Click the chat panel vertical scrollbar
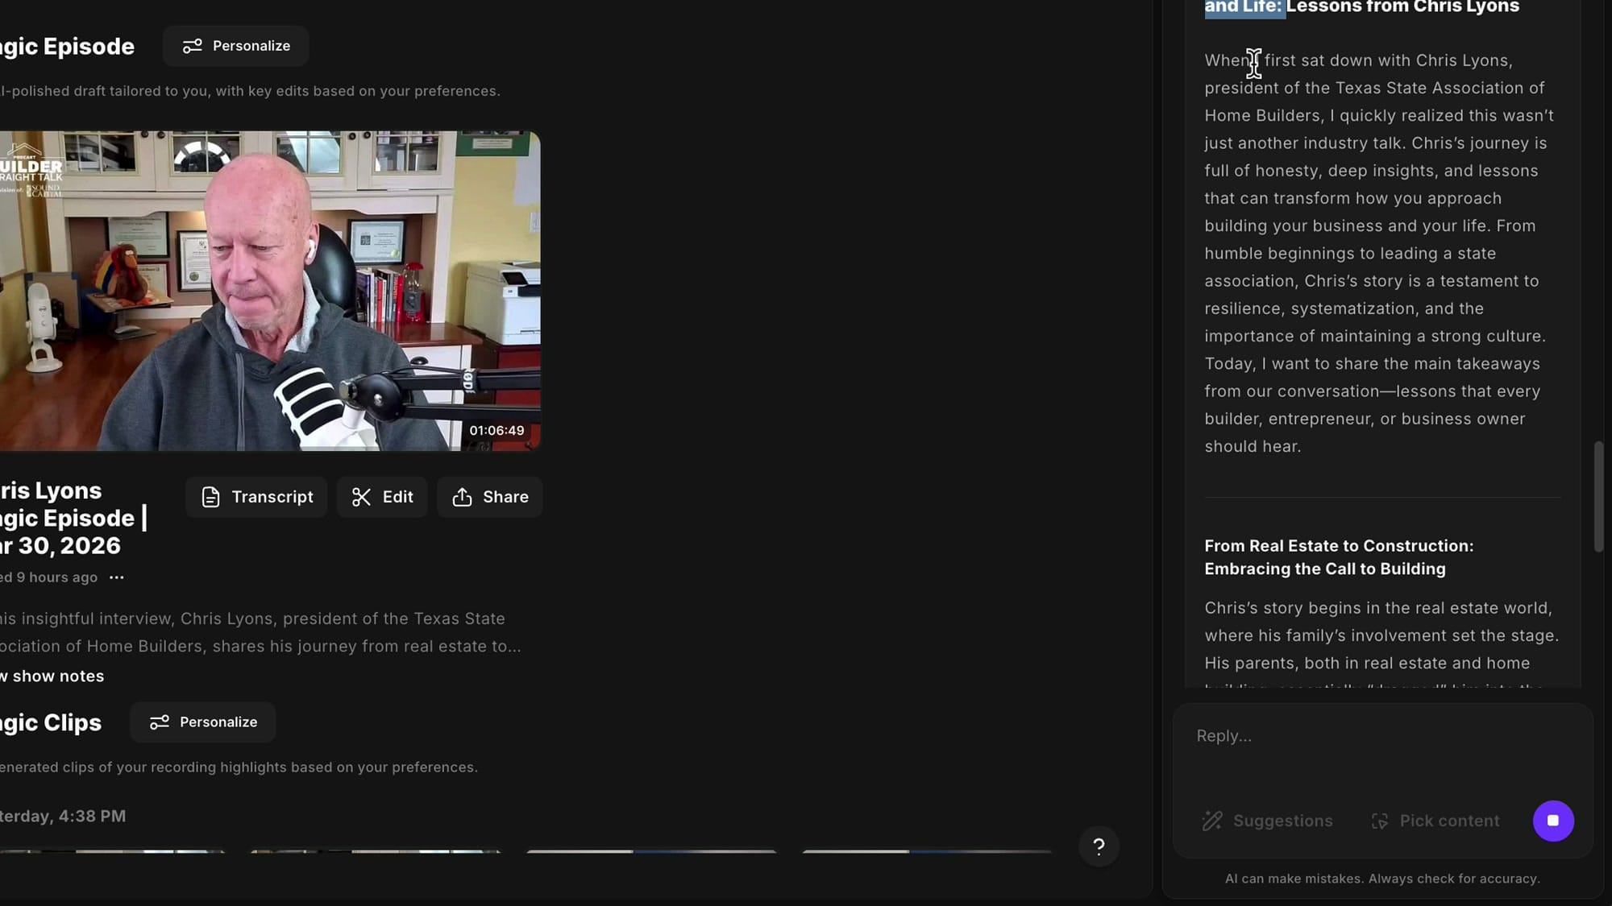 [x=1598, y=496]
